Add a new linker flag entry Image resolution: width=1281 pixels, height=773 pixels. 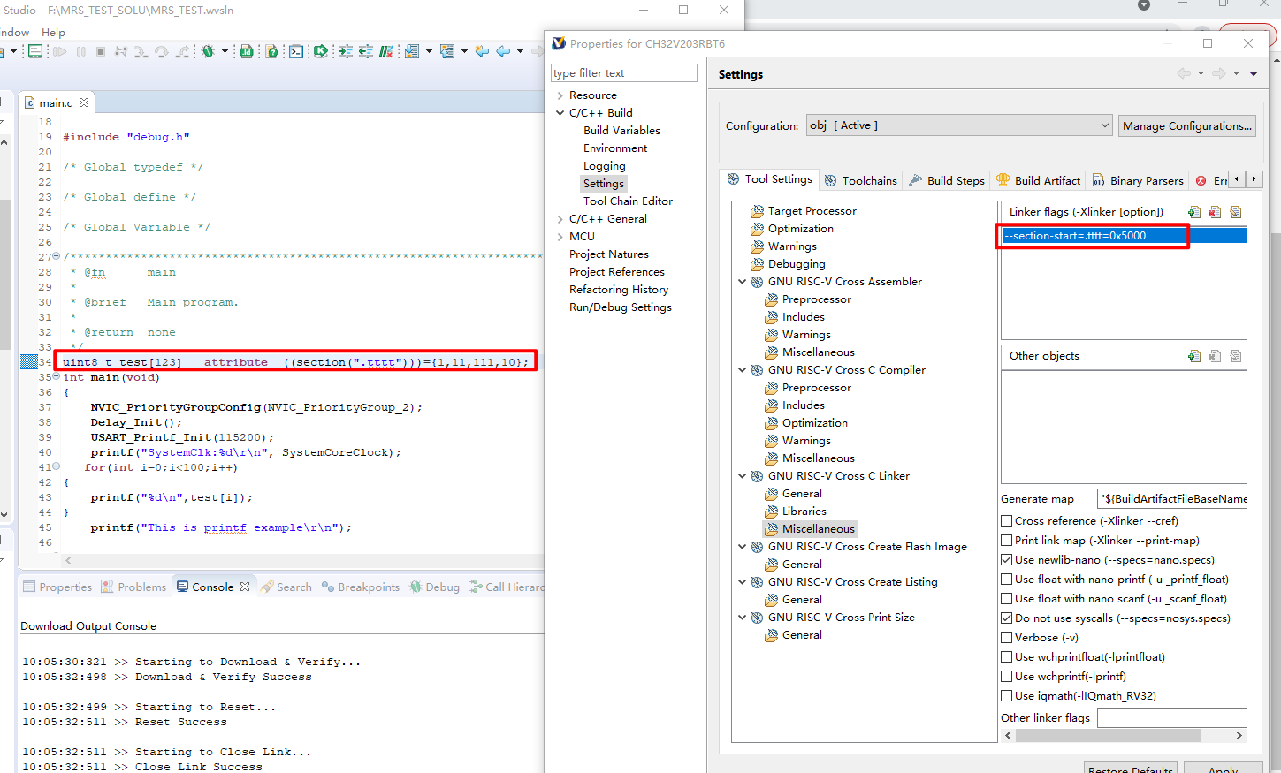point(1194,212)
